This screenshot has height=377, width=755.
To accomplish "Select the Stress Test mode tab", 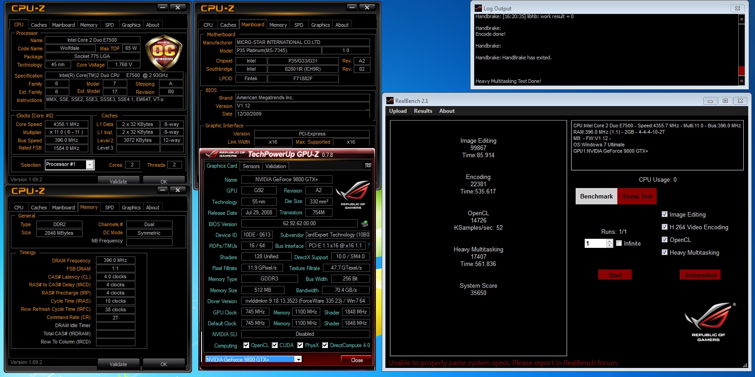I will 637,196.
